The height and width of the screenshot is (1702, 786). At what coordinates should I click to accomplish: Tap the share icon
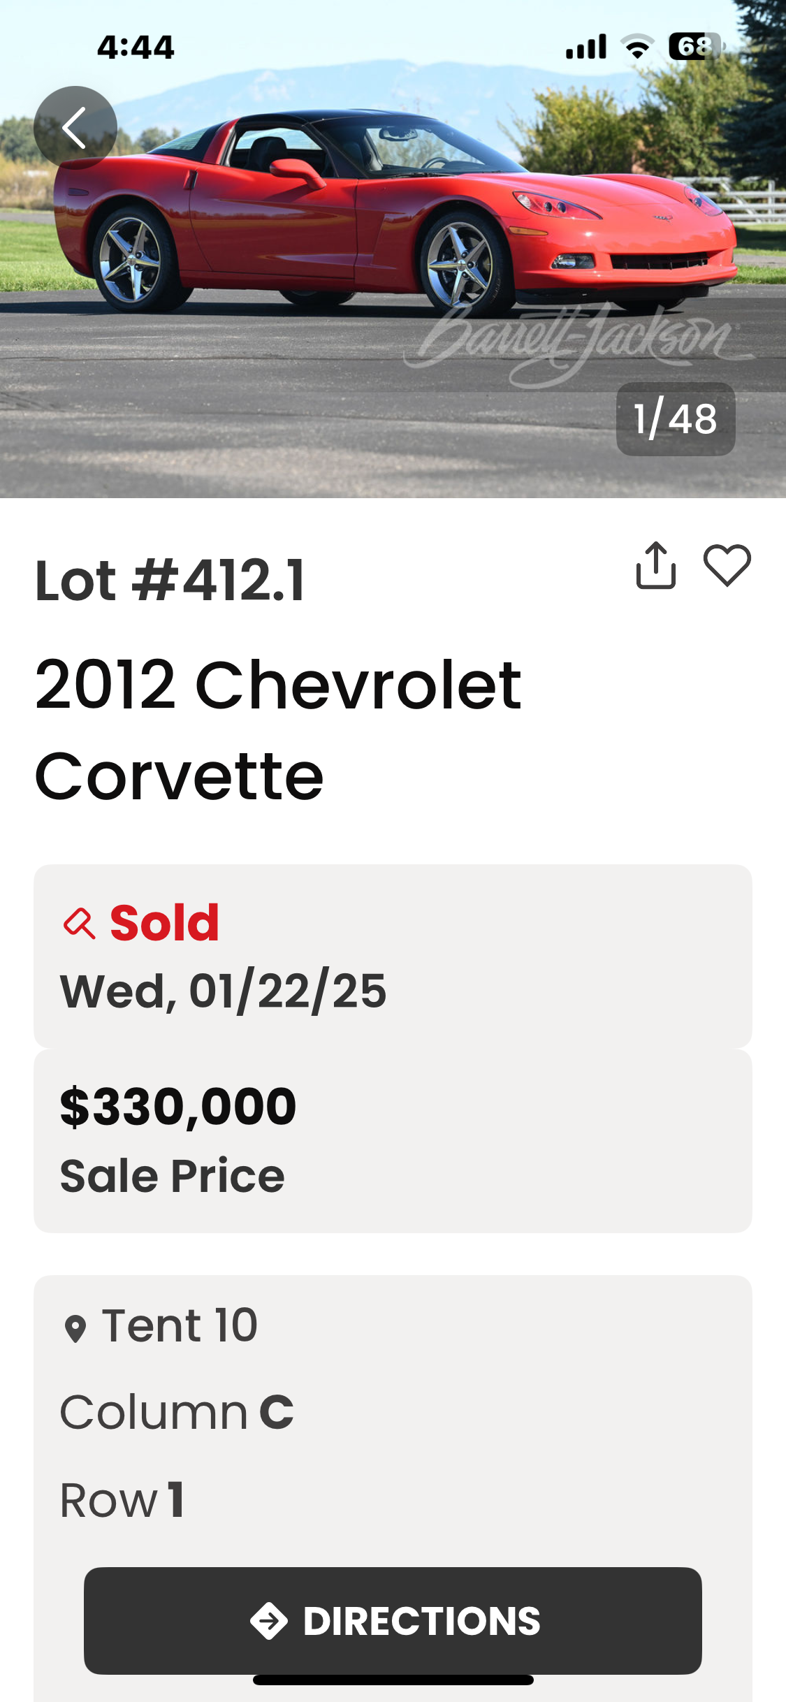(x=655, y=565)
